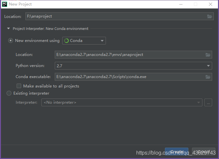Minimize the New Project window
219x159 pixels.
pos(181,4)
